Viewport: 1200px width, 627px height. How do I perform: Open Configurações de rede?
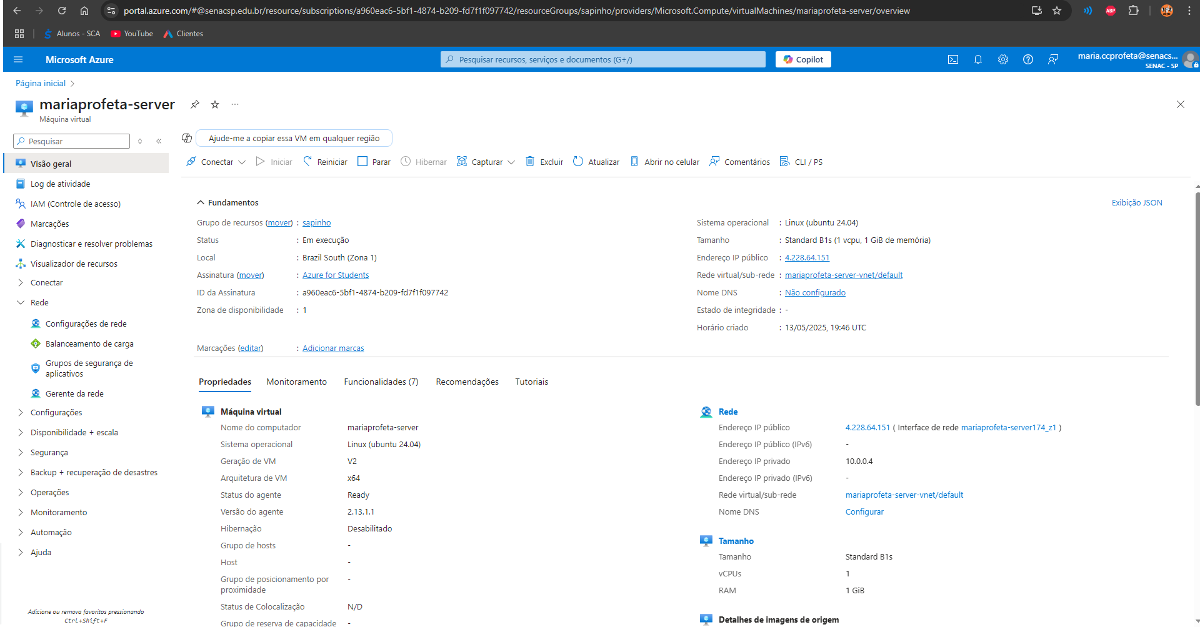coord(86,323)
